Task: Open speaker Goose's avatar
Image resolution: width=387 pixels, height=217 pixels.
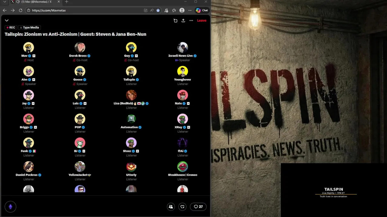Action: pos(80,71)
